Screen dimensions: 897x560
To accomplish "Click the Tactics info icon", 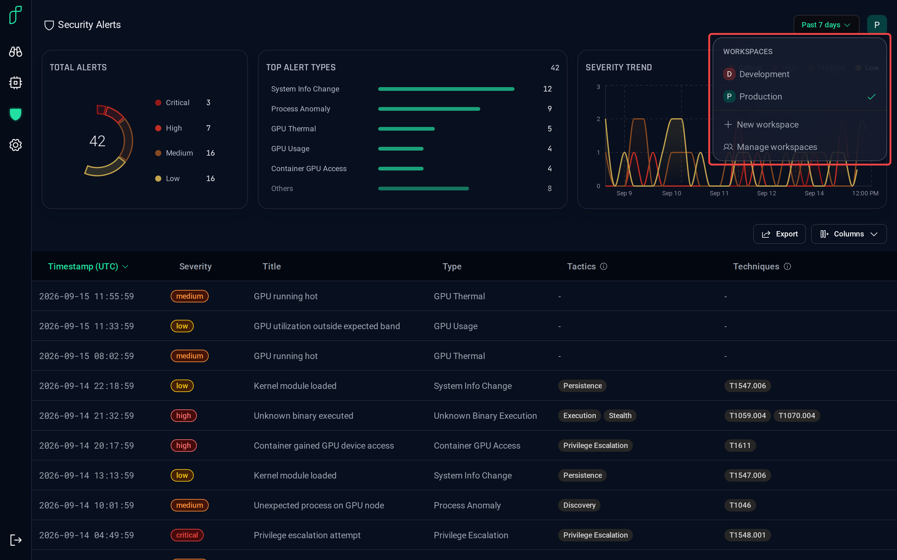I will [603, 266].
